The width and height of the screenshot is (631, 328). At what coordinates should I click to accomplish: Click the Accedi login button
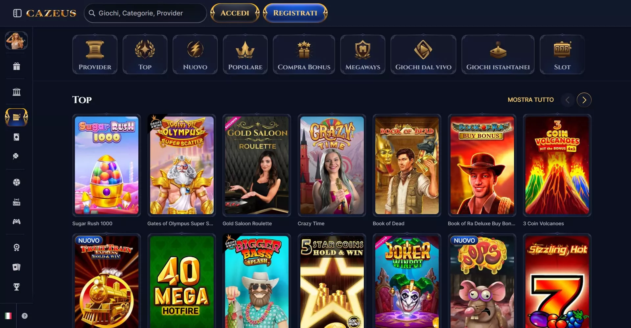[x=235, y=13]
